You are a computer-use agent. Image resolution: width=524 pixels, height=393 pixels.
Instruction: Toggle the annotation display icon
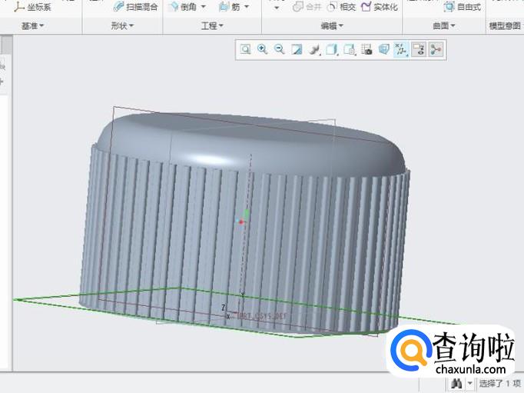point(419,49)
